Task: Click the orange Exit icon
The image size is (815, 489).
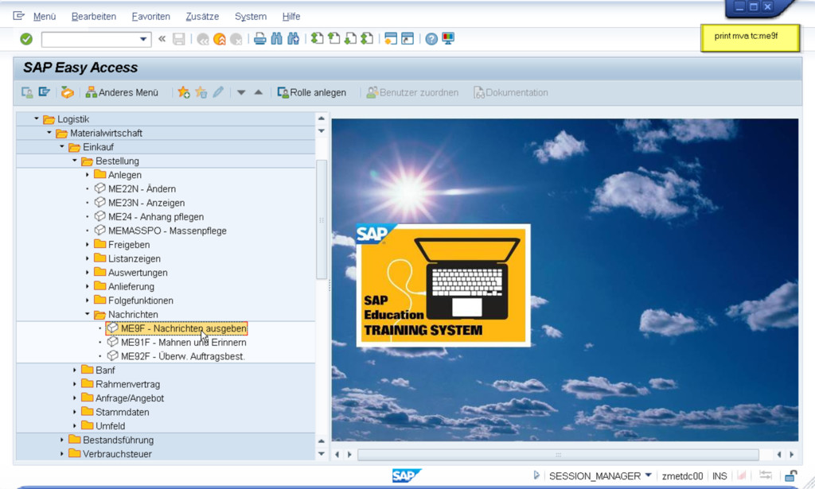Action: (x=220, y=39)
